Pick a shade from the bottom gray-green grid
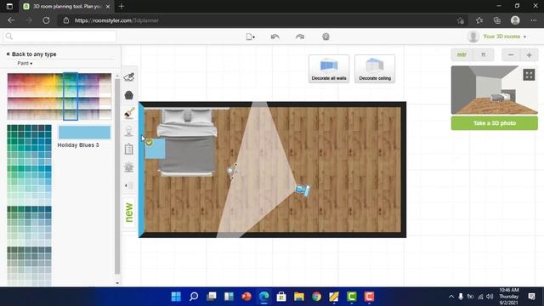 [x=29, y=266]
